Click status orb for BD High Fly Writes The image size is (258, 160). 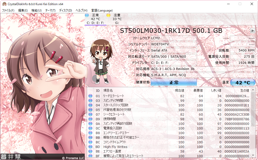click(90, 147)
